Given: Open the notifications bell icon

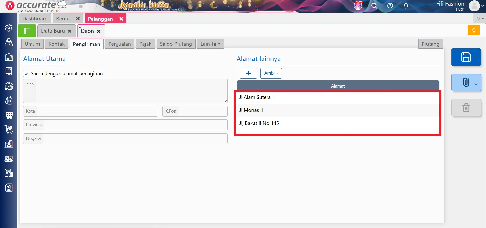Looking at the screenshot, I should 406,6.
